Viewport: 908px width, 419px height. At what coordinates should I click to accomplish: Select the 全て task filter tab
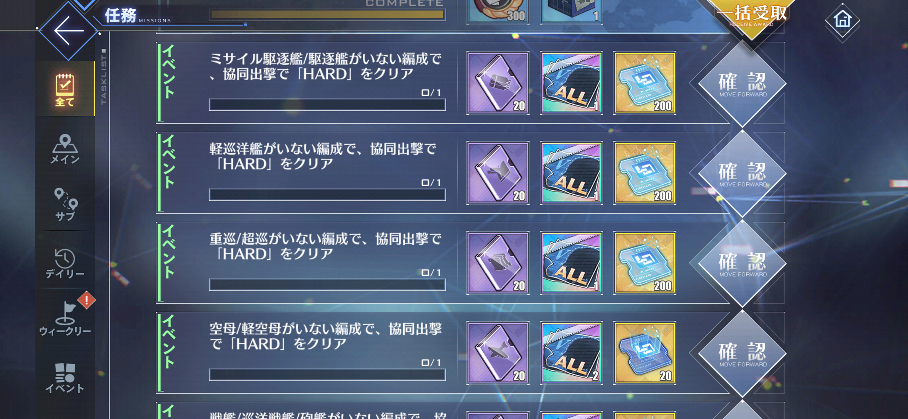[x=65, y=90]
